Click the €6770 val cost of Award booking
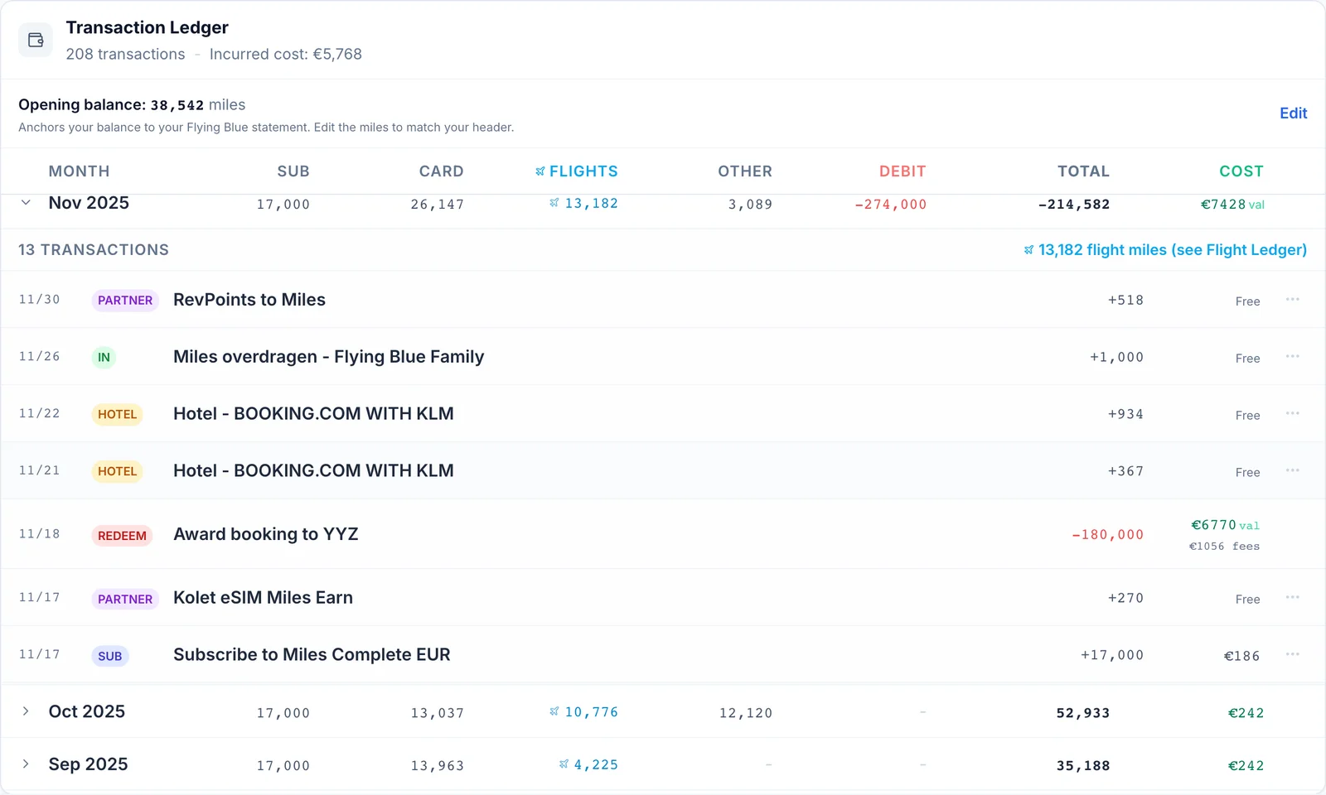Screen dimensions: 1326x795 click(1225, 525)
